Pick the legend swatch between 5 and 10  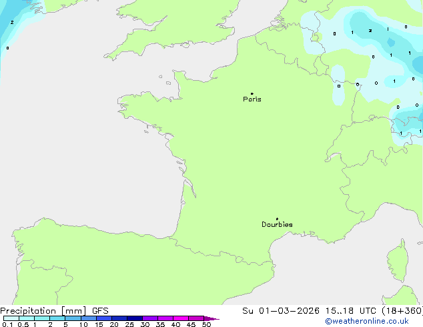click(x=73, y=318)
